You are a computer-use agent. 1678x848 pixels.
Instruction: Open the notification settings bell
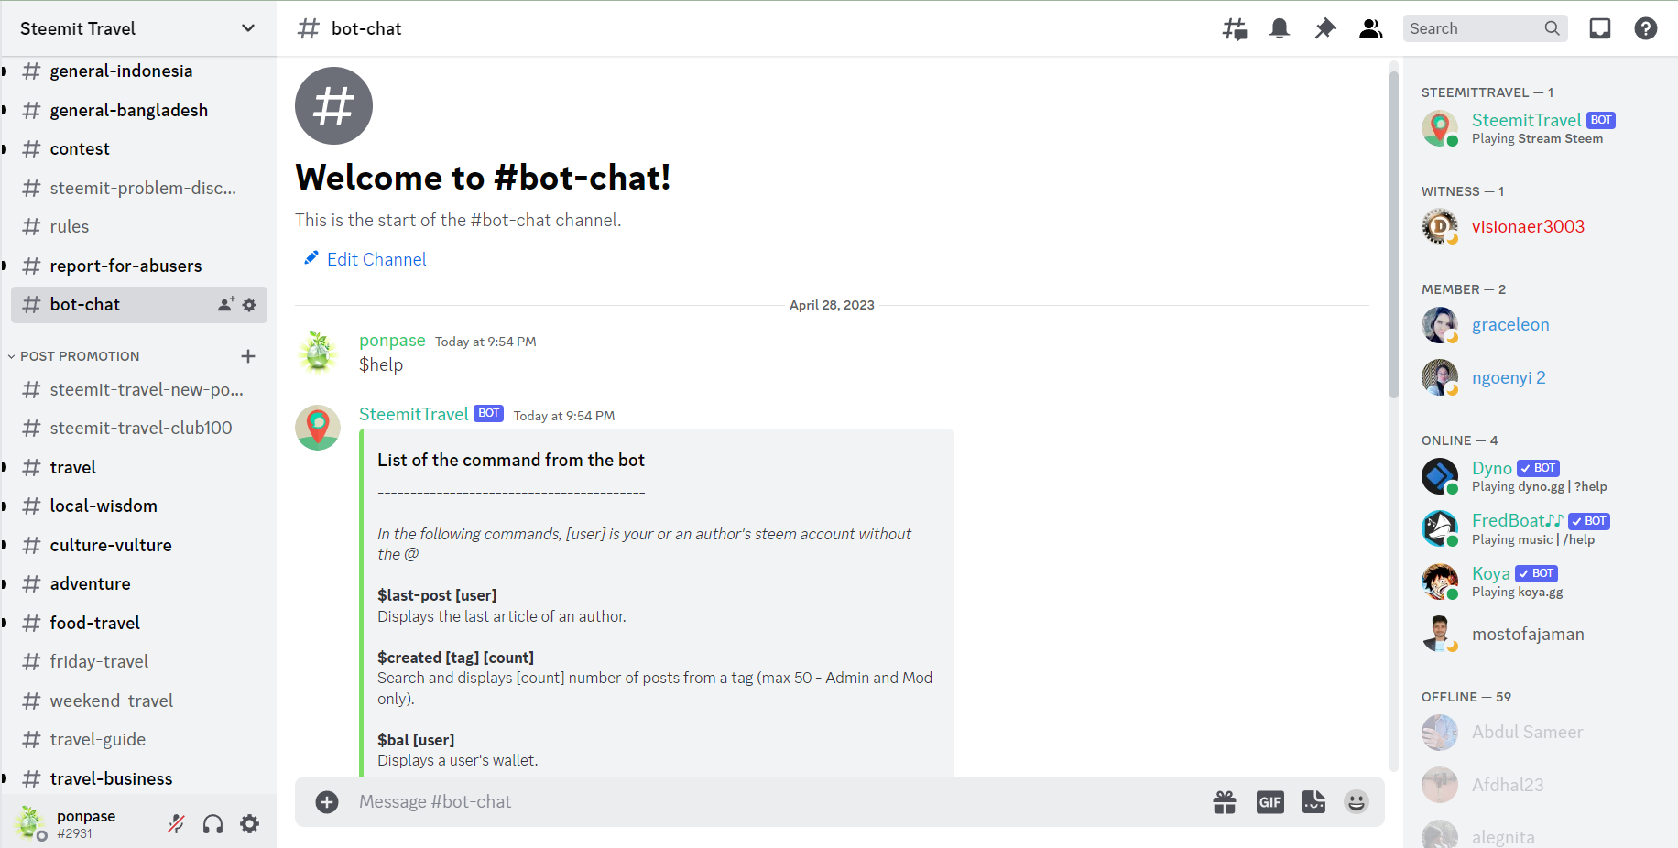(1279, 28)
